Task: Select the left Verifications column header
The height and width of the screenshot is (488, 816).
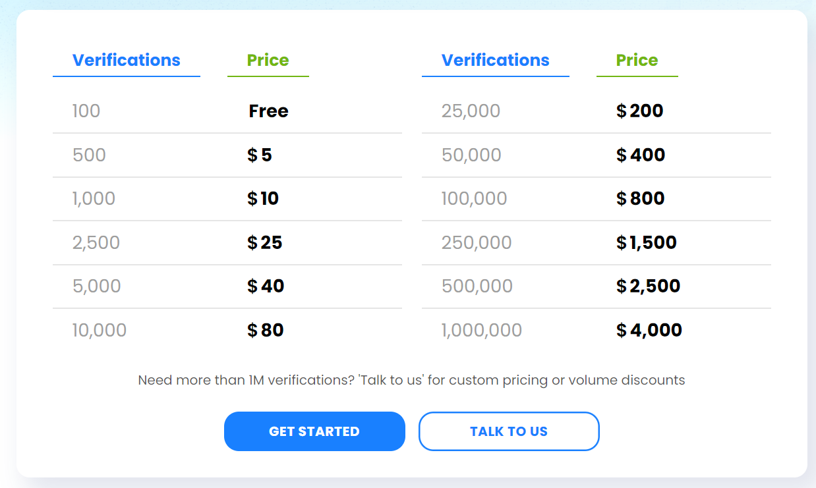Action: point(127,60)
